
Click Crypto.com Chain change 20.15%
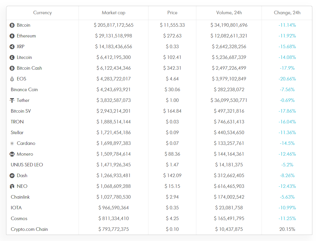pos(287,229)
